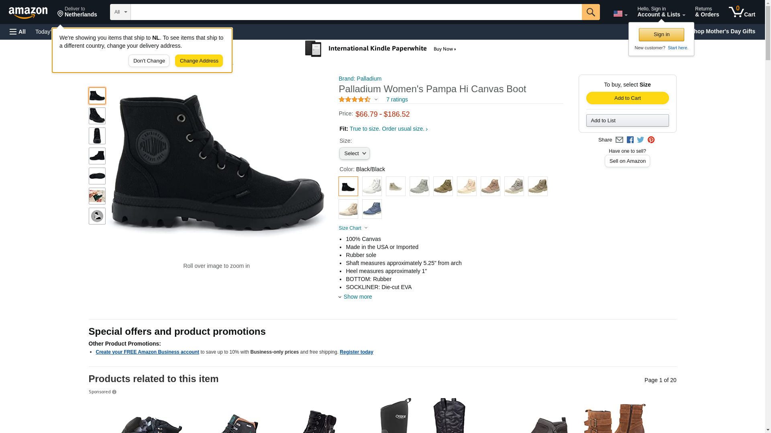This screenshot has height=433, width=771.
Task: Expand Show more product details
Action: (x=357, y=297)
